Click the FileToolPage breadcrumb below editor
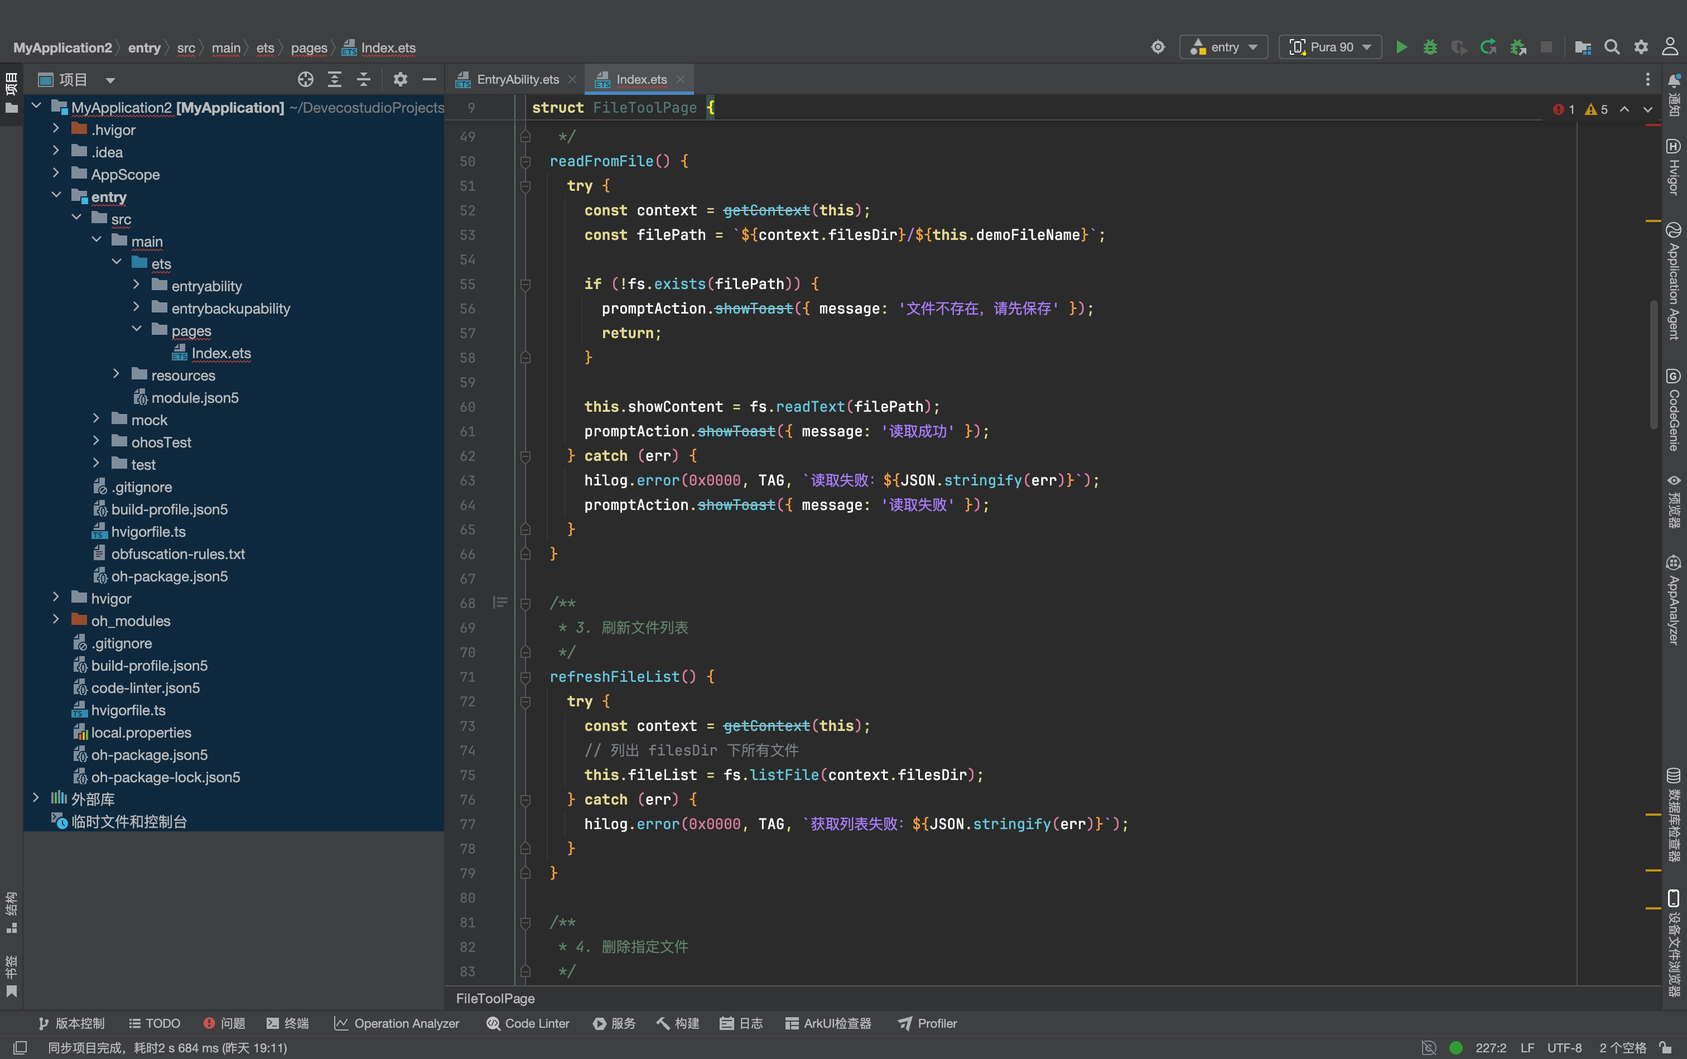 pos(495,999)
